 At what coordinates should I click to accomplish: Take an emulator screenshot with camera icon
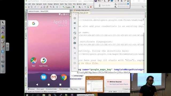[x=75, y=43]
